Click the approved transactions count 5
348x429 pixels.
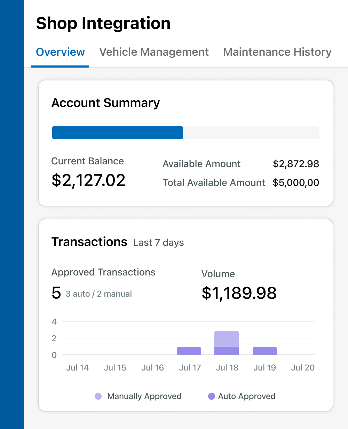tap(56, 293)
